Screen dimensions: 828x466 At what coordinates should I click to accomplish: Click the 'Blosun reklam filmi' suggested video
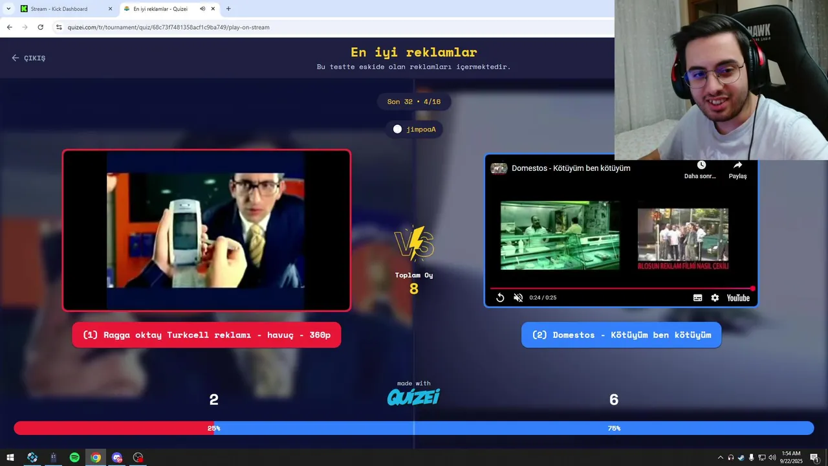coord(682,239)
